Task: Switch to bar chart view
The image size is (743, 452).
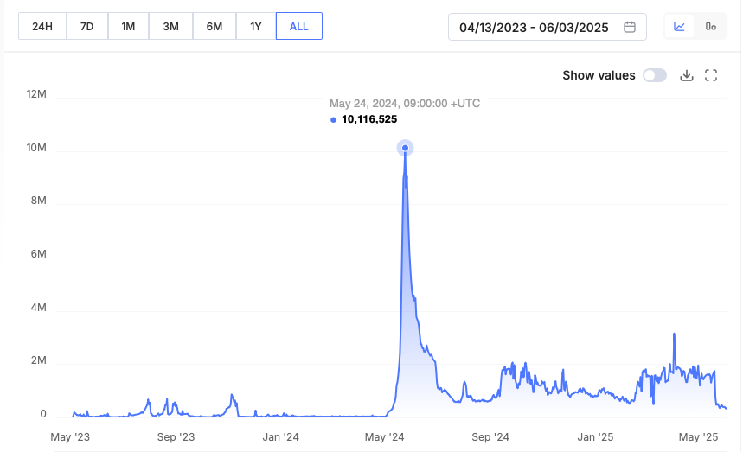Action: (x=710, y=27)
